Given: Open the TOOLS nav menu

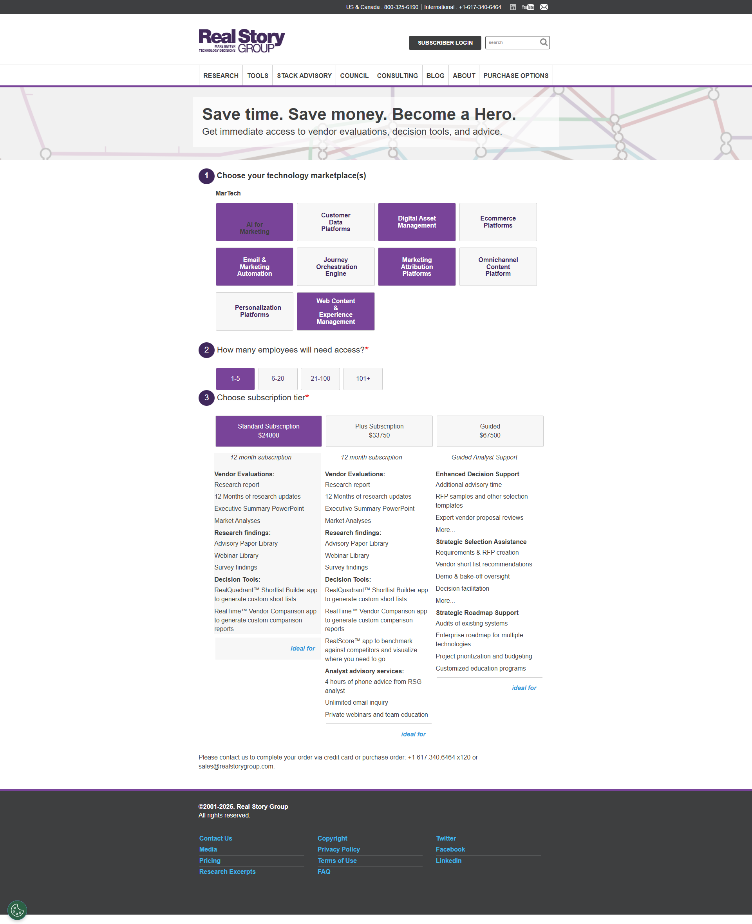Looking at the screenshot, I should 257,75.
